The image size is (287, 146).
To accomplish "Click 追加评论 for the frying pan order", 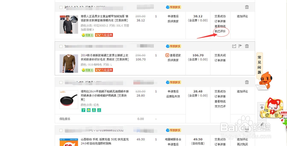I will pyautogui.click(x=242, y=91).
